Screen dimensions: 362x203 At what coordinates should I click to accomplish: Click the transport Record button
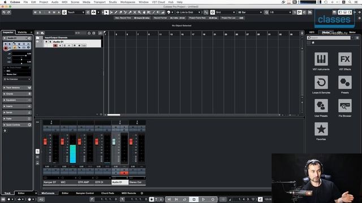pyautogui.click(x=213, y=199)
